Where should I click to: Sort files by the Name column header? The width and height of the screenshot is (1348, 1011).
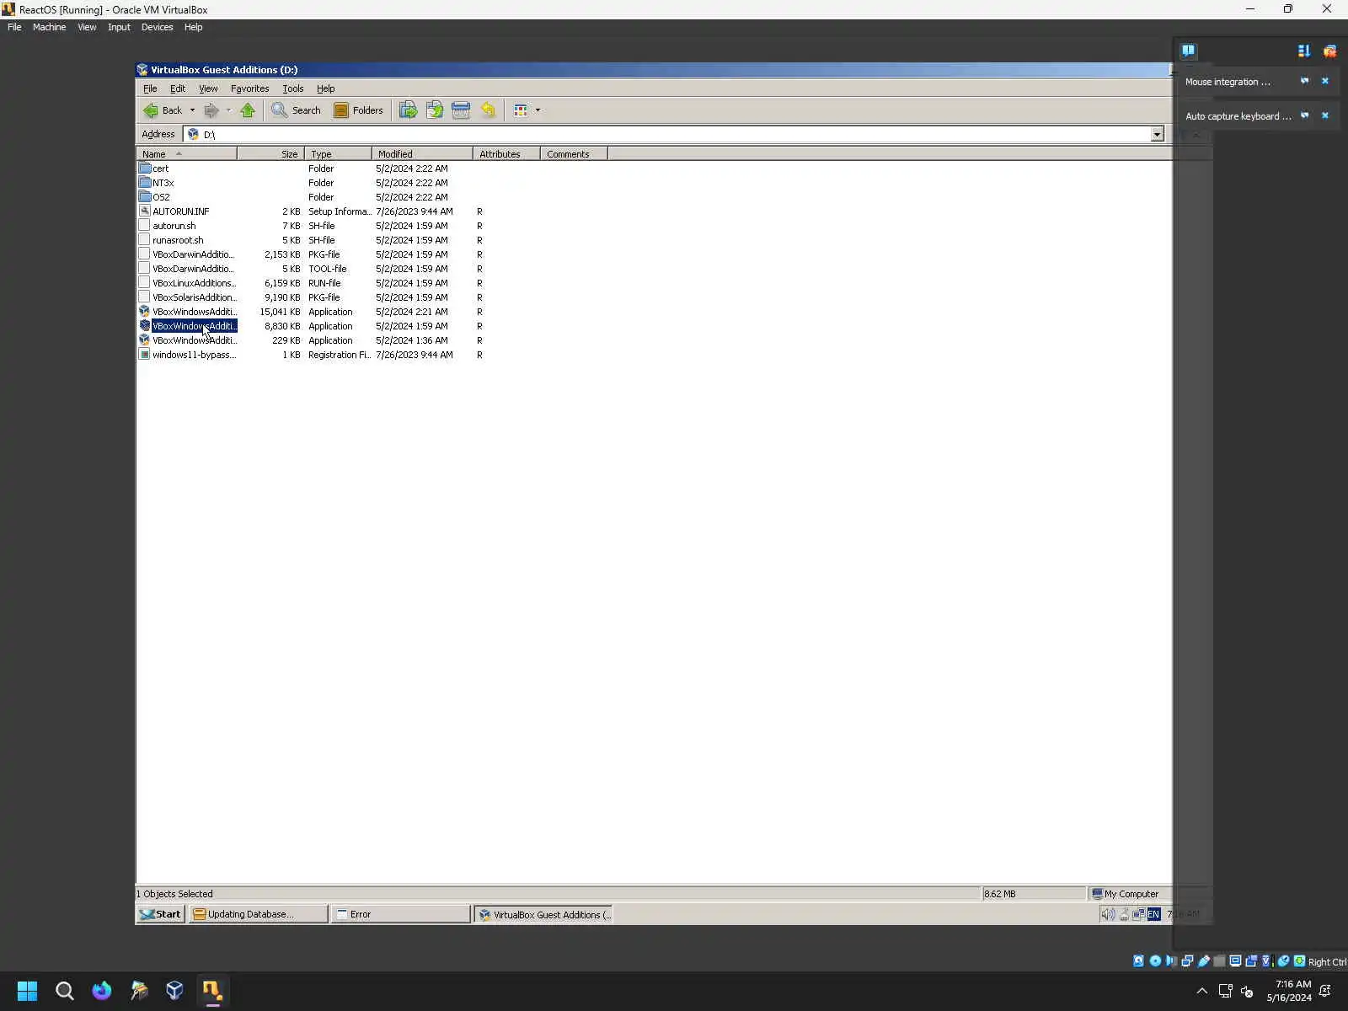click(x=186, y=154)
